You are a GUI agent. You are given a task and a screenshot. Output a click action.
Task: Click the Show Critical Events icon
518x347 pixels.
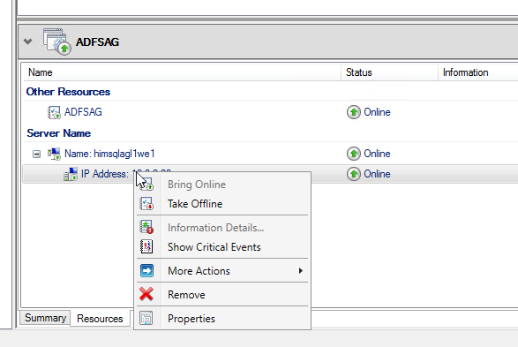pyautogui.click(x=146, y=247)
